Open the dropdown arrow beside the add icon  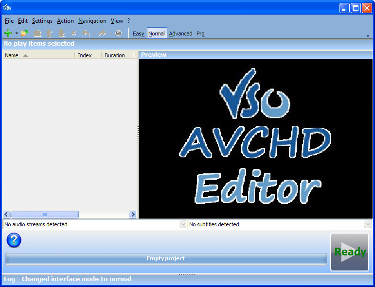pos(17,33)
